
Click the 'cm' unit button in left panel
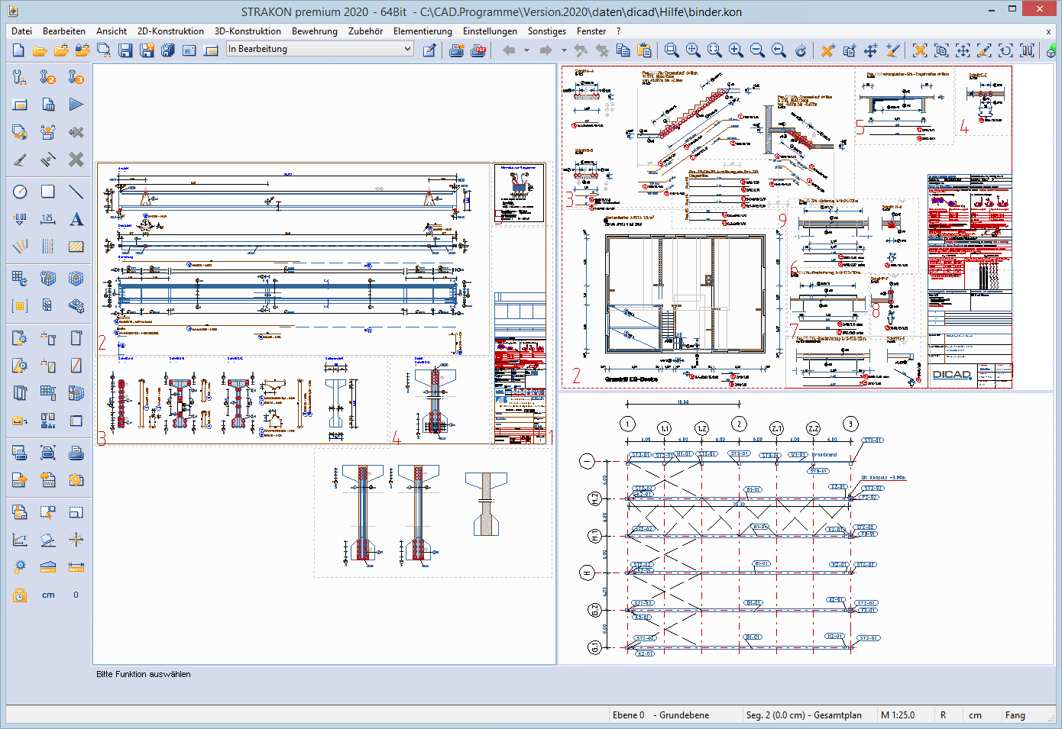point(48,595)
